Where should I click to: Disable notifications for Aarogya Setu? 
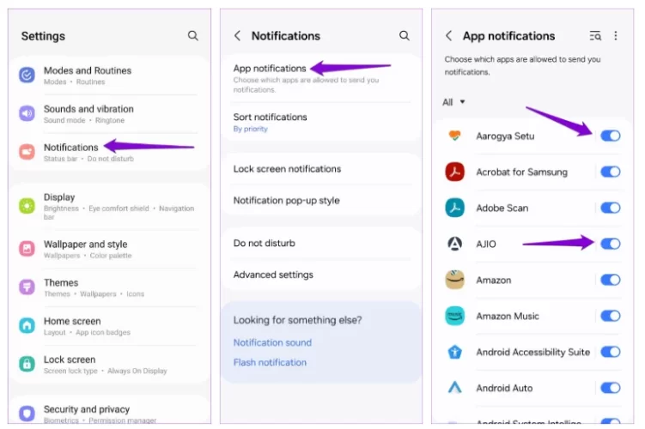[610, 136]
